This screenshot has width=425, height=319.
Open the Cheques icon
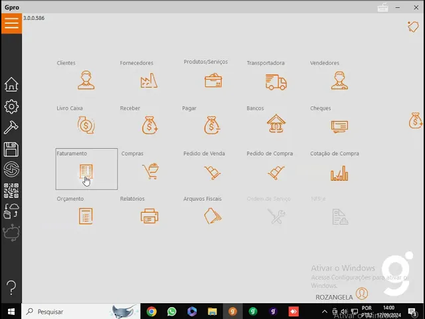tap(339, 126)
